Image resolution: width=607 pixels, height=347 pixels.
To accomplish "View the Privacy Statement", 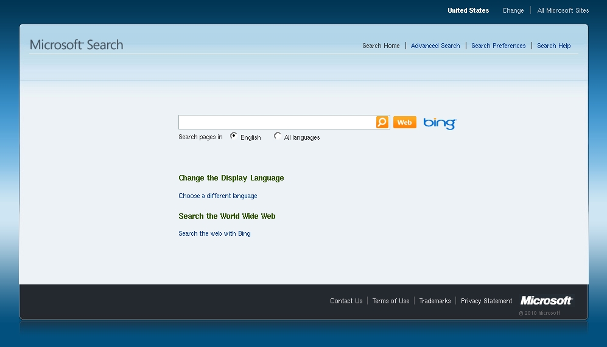I will coord(486,301).
